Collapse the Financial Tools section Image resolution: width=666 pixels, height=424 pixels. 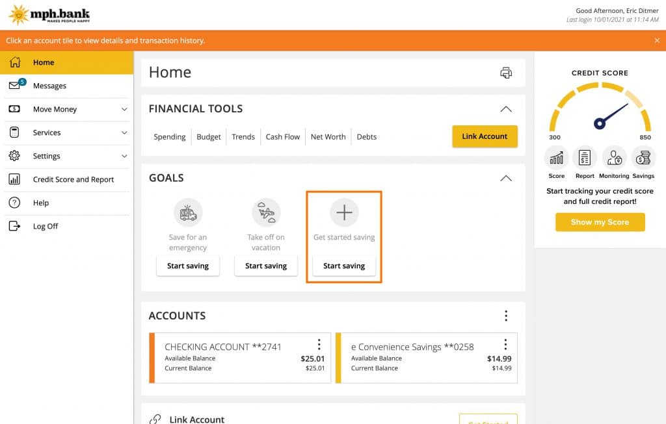point(505,108)
